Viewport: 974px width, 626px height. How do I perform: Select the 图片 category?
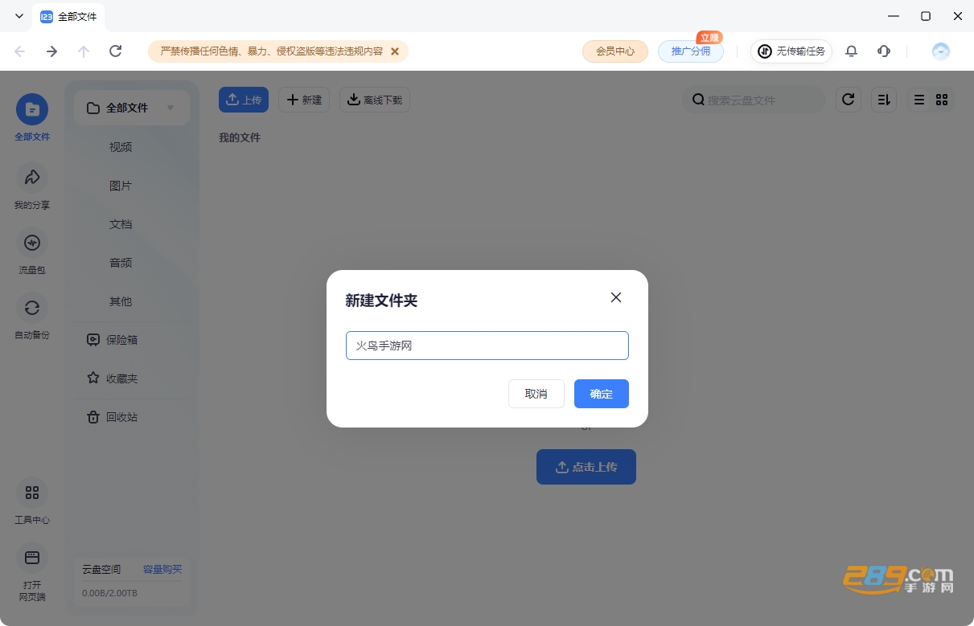click(121, 186)
